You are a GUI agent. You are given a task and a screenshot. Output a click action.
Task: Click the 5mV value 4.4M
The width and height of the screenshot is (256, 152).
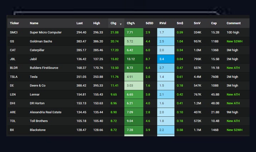click(x=198, y=77)
